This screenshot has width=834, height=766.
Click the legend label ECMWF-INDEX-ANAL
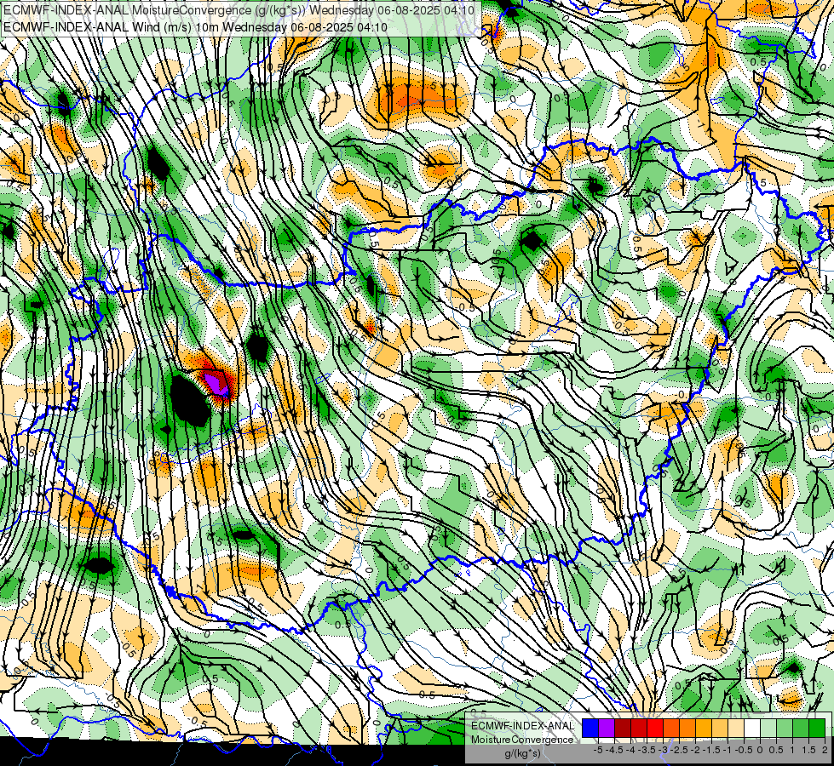pos(522,726)
